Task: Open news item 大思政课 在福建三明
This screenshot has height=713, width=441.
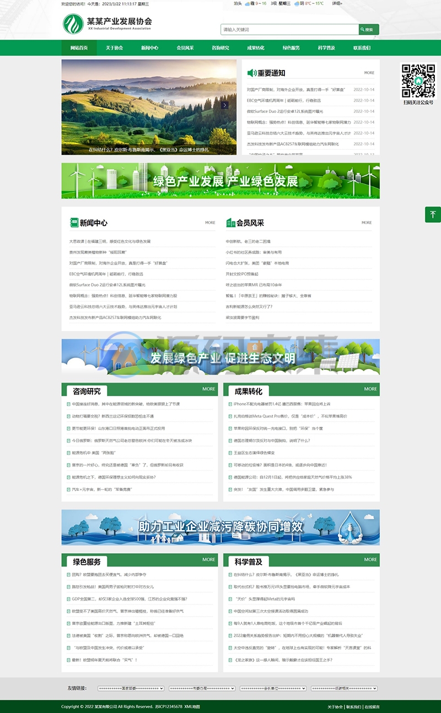Action: [110, 241]
